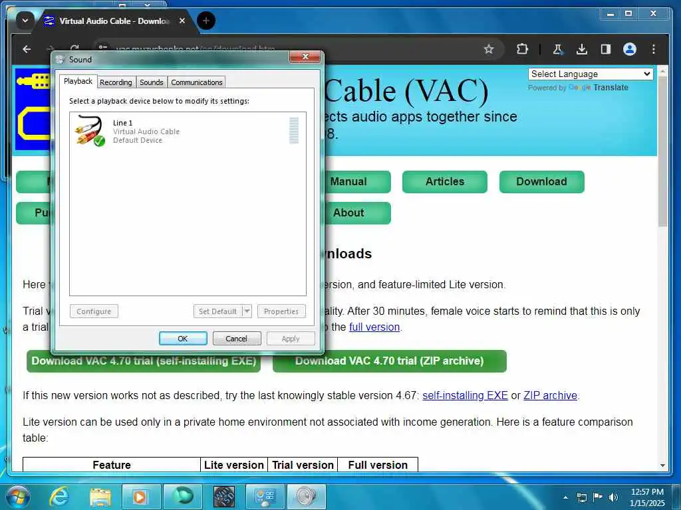The image size is (681, 510).
Task: Download VAC 4.70 trial self-installing EXE
Action: [x=144, y=361]
